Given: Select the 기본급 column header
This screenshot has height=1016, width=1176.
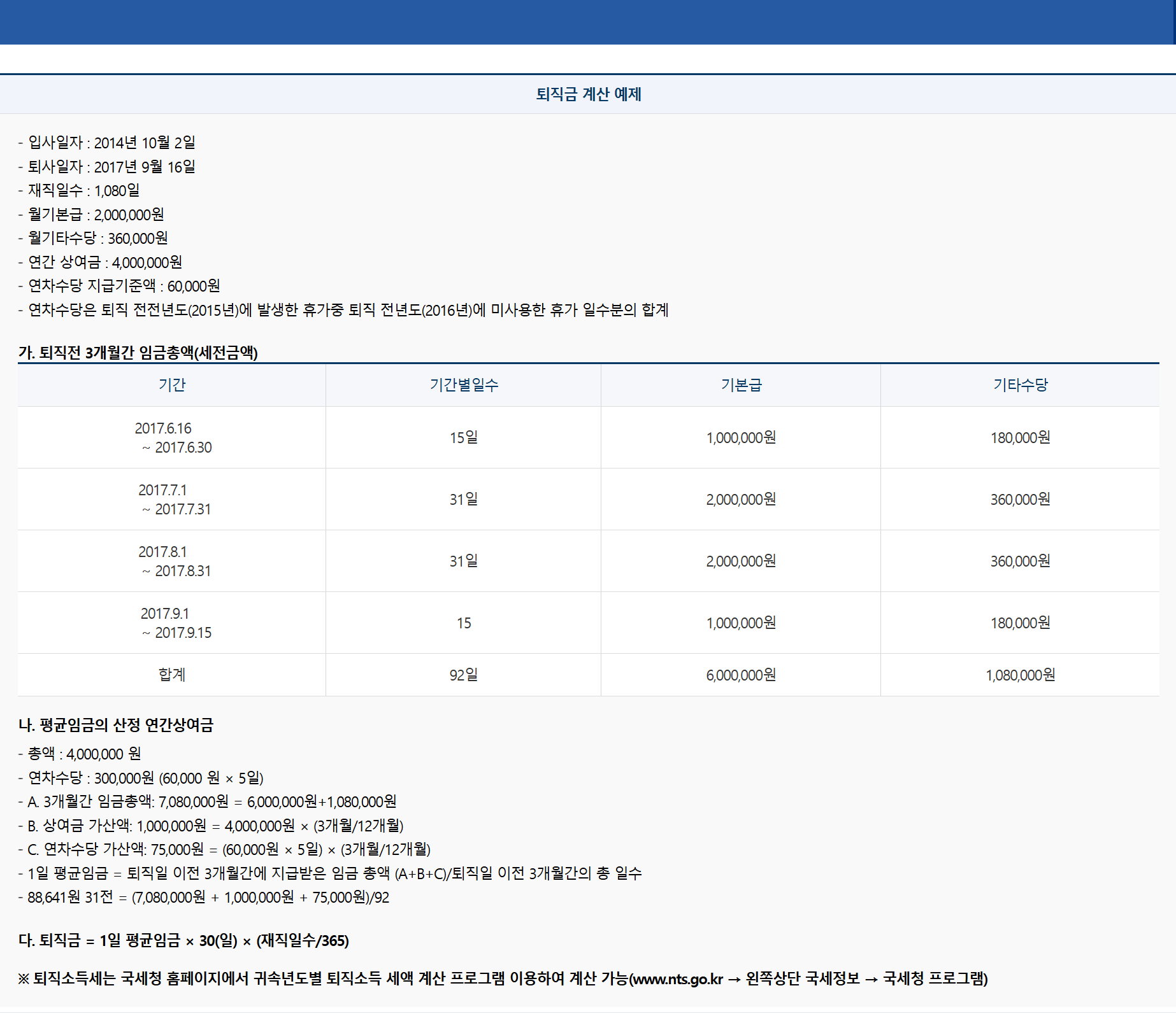Looking at the screenshot, I should click(740, 385).
